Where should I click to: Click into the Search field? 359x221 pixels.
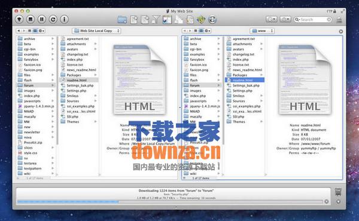pos(313,20)
